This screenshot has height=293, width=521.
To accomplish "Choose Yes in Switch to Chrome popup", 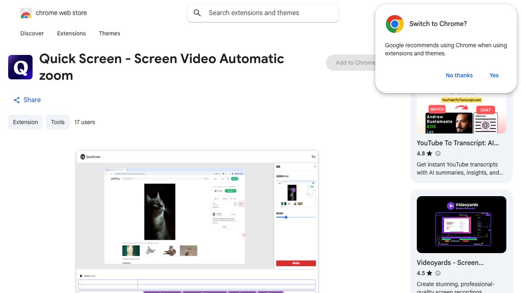I will click(x=494, y=75).
